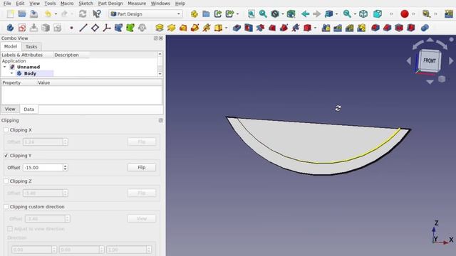Image resolution: width=456 pixels, height=256 pixels.
Task: Click the Refresh recompute icon
Action: 83,14
